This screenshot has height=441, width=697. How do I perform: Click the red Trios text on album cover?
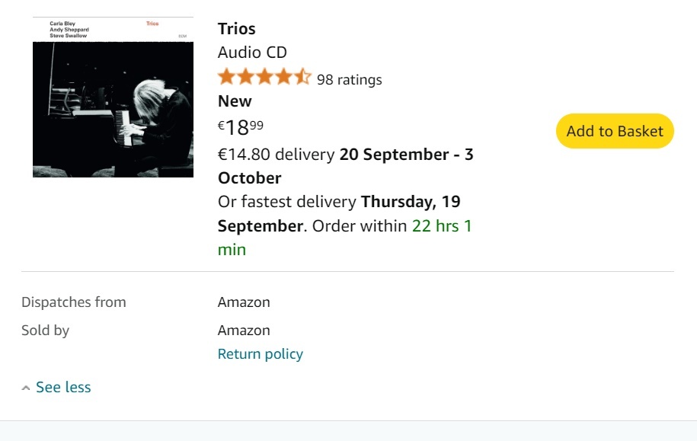[x=152, y=24]
